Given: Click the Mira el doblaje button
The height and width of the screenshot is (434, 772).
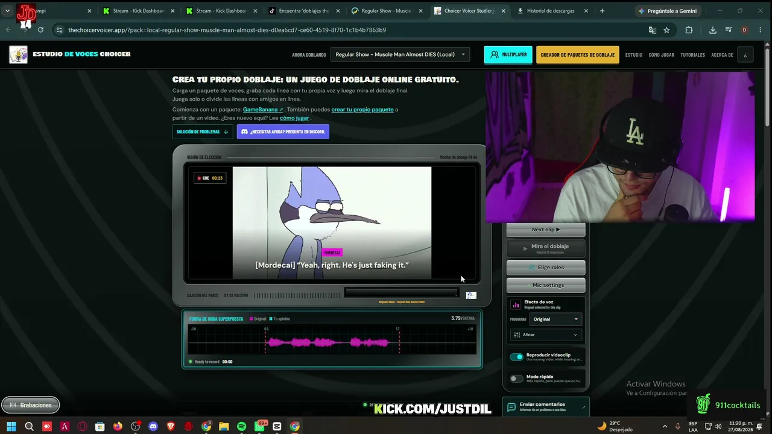Looking at the screenshot, I should click(x=546, y=248).
